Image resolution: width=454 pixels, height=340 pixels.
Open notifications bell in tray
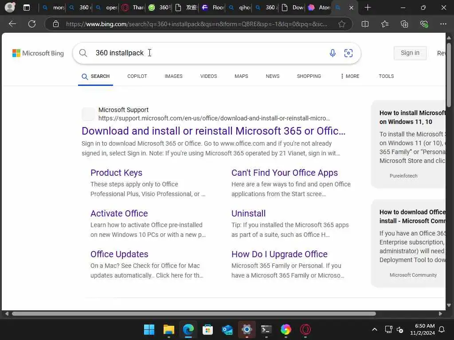(x=442, y=329)
